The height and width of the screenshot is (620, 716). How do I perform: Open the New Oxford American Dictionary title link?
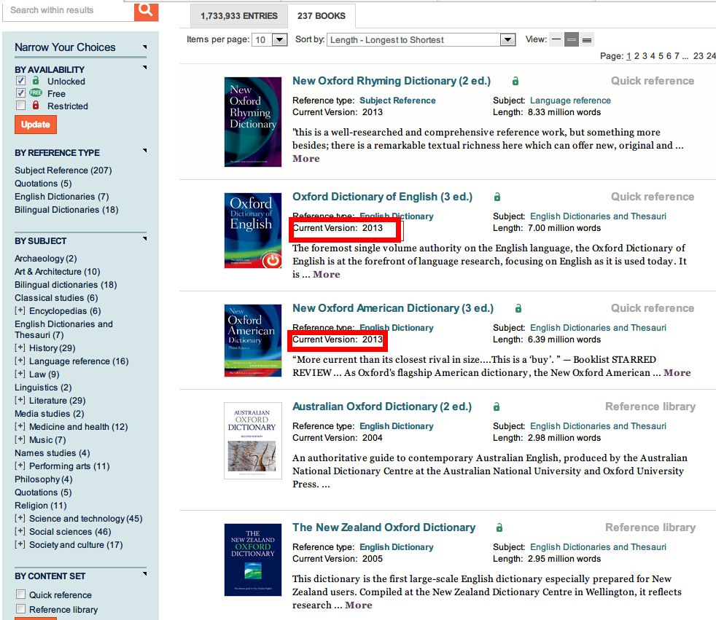[393, 308]
